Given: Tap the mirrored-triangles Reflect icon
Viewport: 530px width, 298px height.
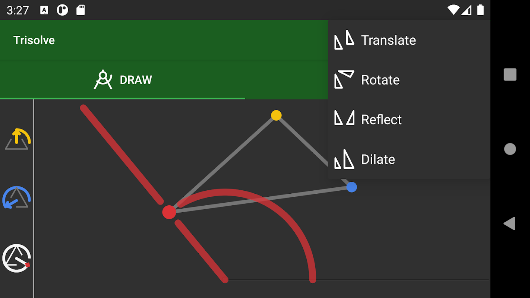Looking at the screenshot, I should pyautogui.click(x=344, y=118).
